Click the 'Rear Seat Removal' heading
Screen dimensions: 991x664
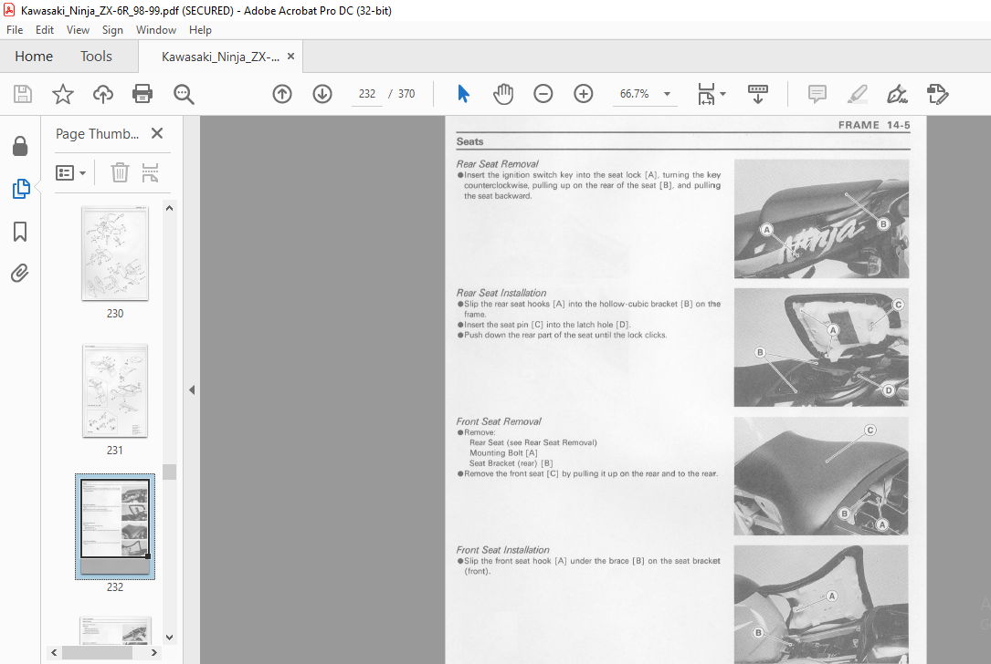(498, 164)
